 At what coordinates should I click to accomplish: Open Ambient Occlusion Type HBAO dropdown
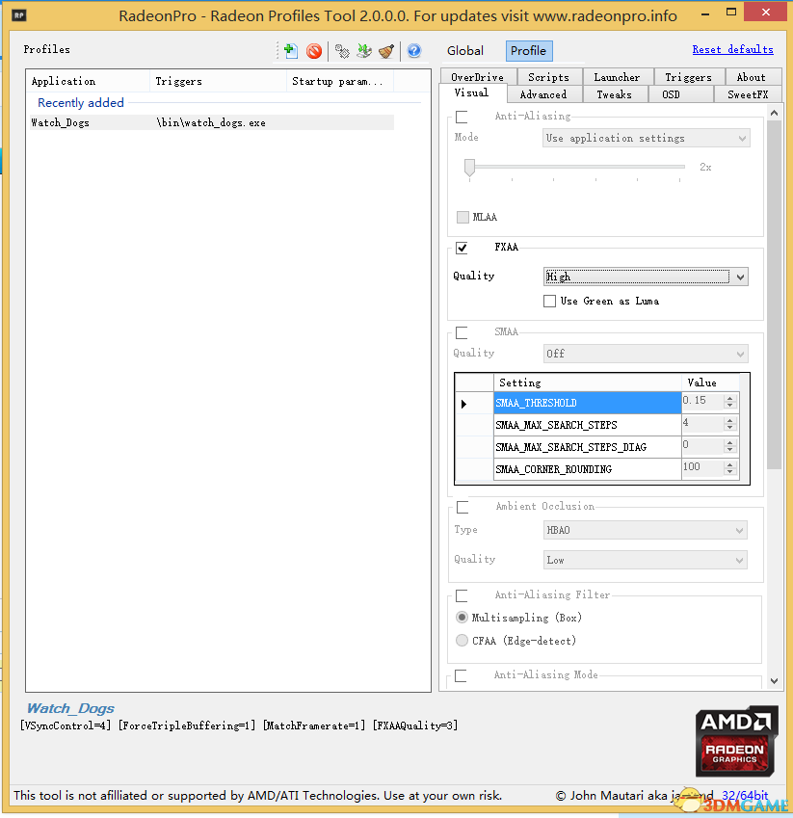click(x=646, y=531)
